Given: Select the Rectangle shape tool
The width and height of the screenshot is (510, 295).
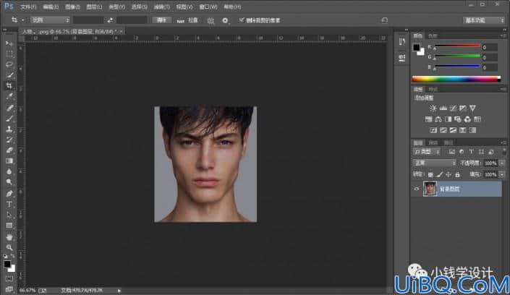Looking at the screenshot, I should (9, 226).
